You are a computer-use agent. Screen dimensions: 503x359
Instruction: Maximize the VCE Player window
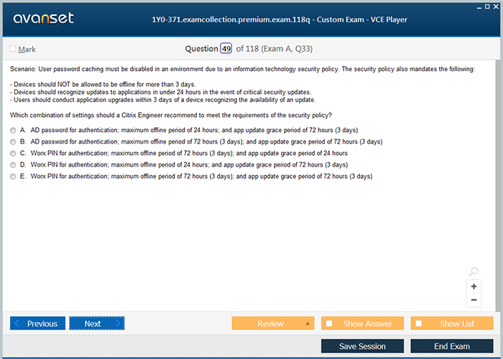point(489,6)
